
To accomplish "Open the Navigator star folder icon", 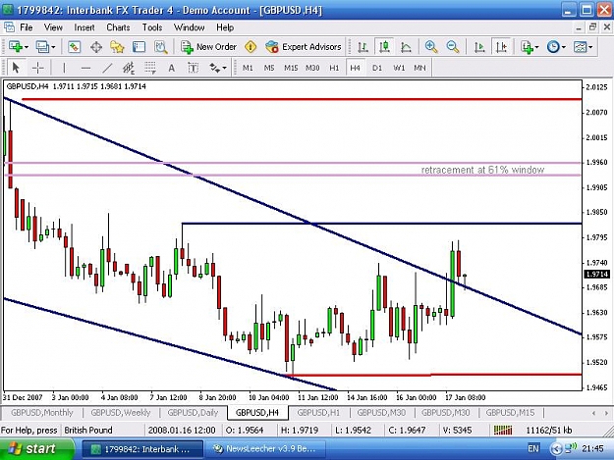I will [x=117, y=47].
